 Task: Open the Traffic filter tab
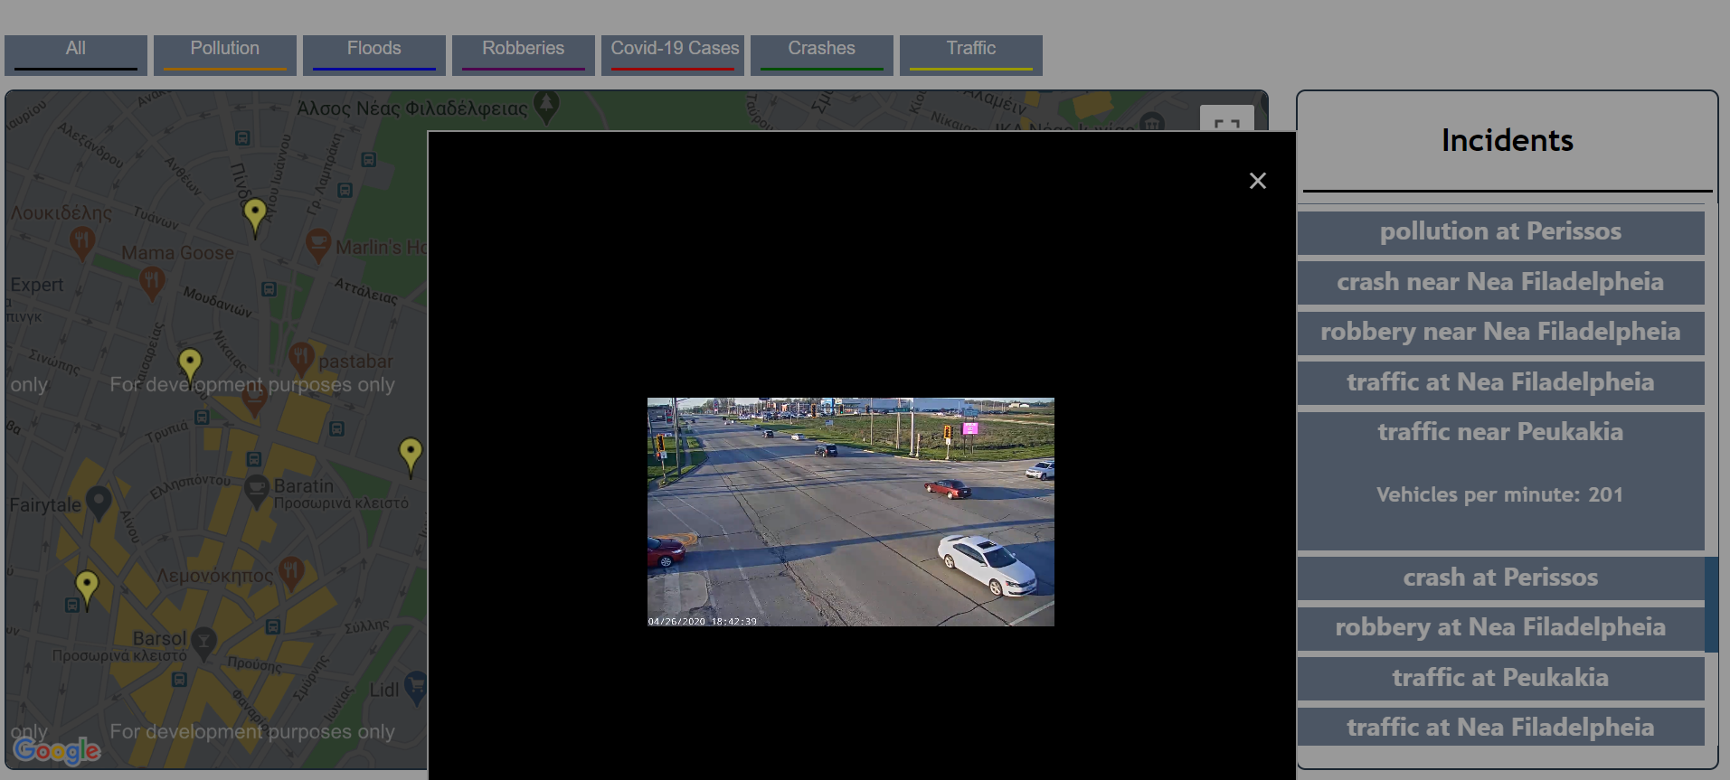point(971,55)
